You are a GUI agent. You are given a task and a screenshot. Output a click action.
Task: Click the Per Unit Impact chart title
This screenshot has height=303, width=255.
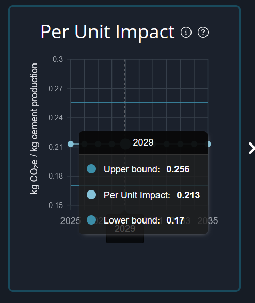coord(107,32)
